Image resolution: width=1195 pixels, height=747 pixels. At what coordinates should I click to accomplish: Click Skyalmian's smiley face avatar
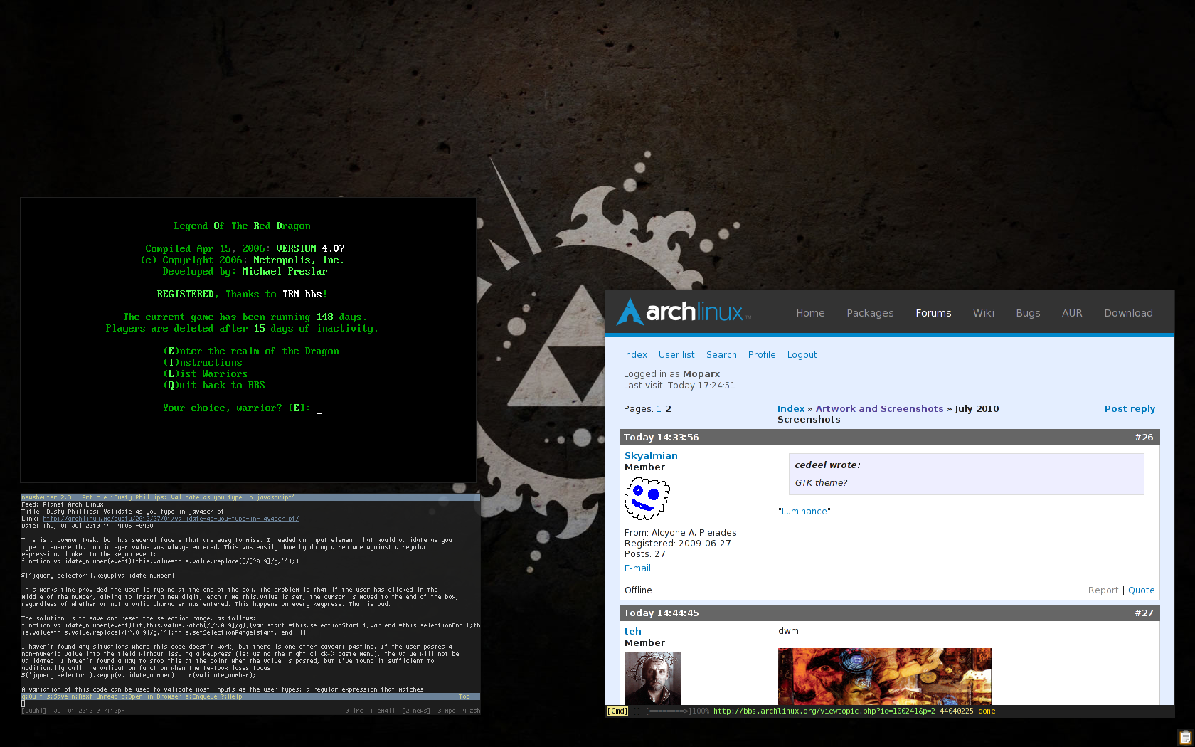click(x=647, y=498)
